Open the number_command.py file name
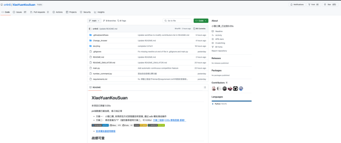The image size is (341, 143). 102,74
